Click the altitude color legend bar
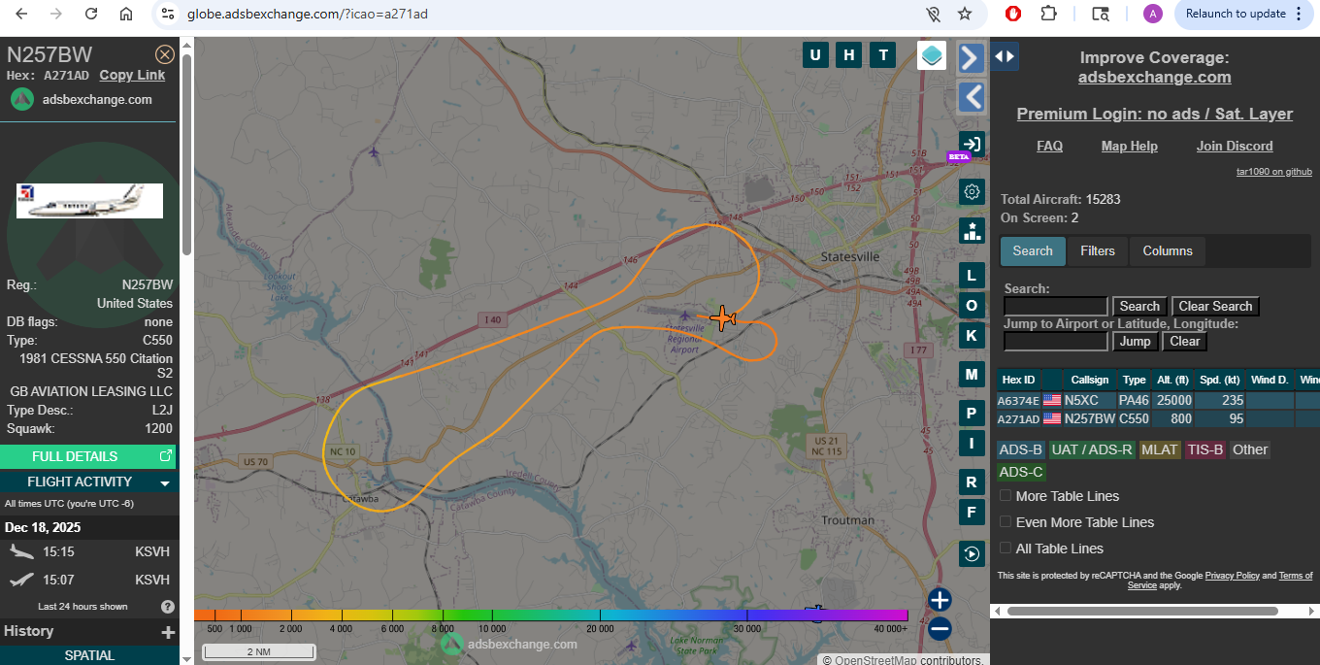Screen dimensions: 1320x665 coord(550,615)
